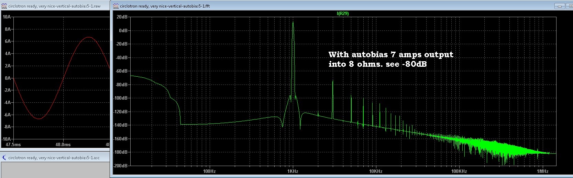Click the 100KHz frequency axis label
This screenshot has width=573, height=178.
point(459,171)
